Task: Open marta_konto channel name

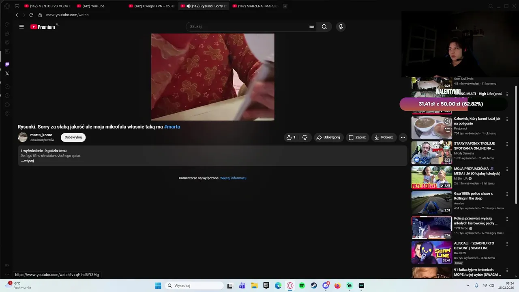Action: (41, 135)
